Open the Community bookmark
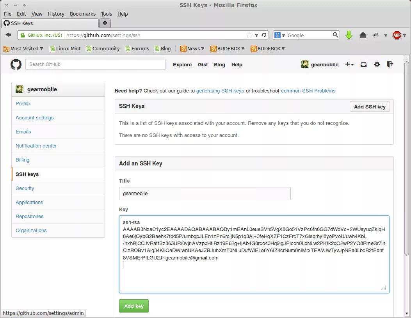Viewport: 411px width, 318px height. click(103, 49)
